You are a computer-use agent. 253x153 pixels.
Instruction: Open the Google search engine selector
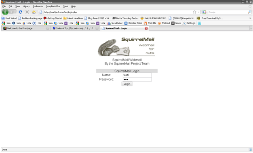point(205,12)
